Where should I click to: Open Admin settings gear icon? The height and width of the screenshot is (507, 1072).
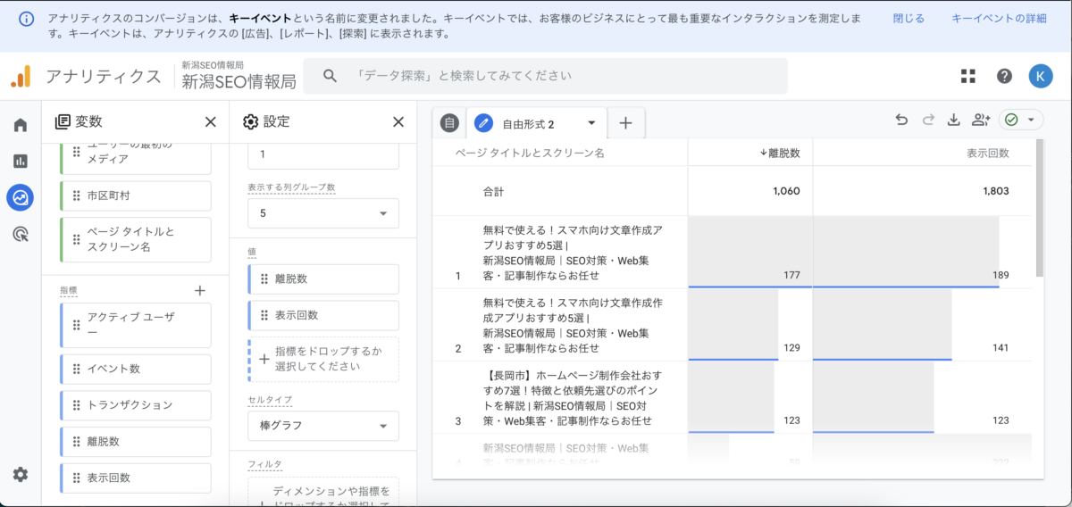20,474
